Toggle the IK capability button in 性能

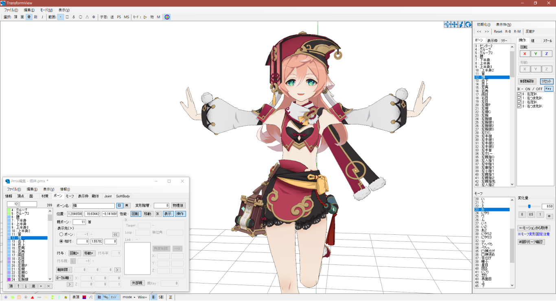158,214
